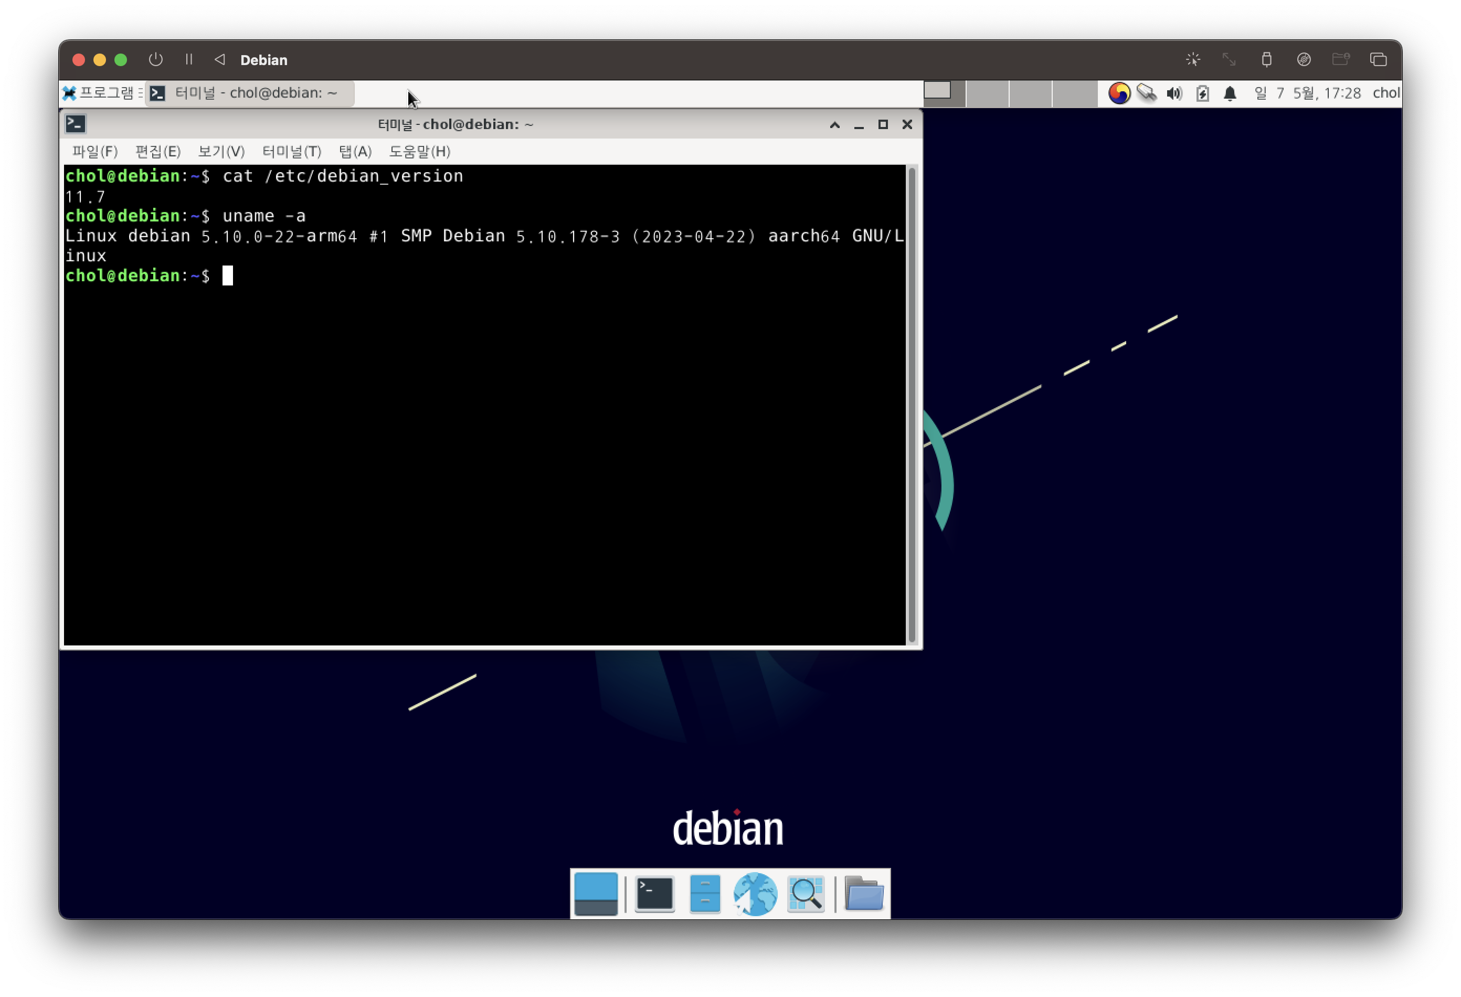
Task: Open the 파일(F) menu
Action: tap(94, 152)
